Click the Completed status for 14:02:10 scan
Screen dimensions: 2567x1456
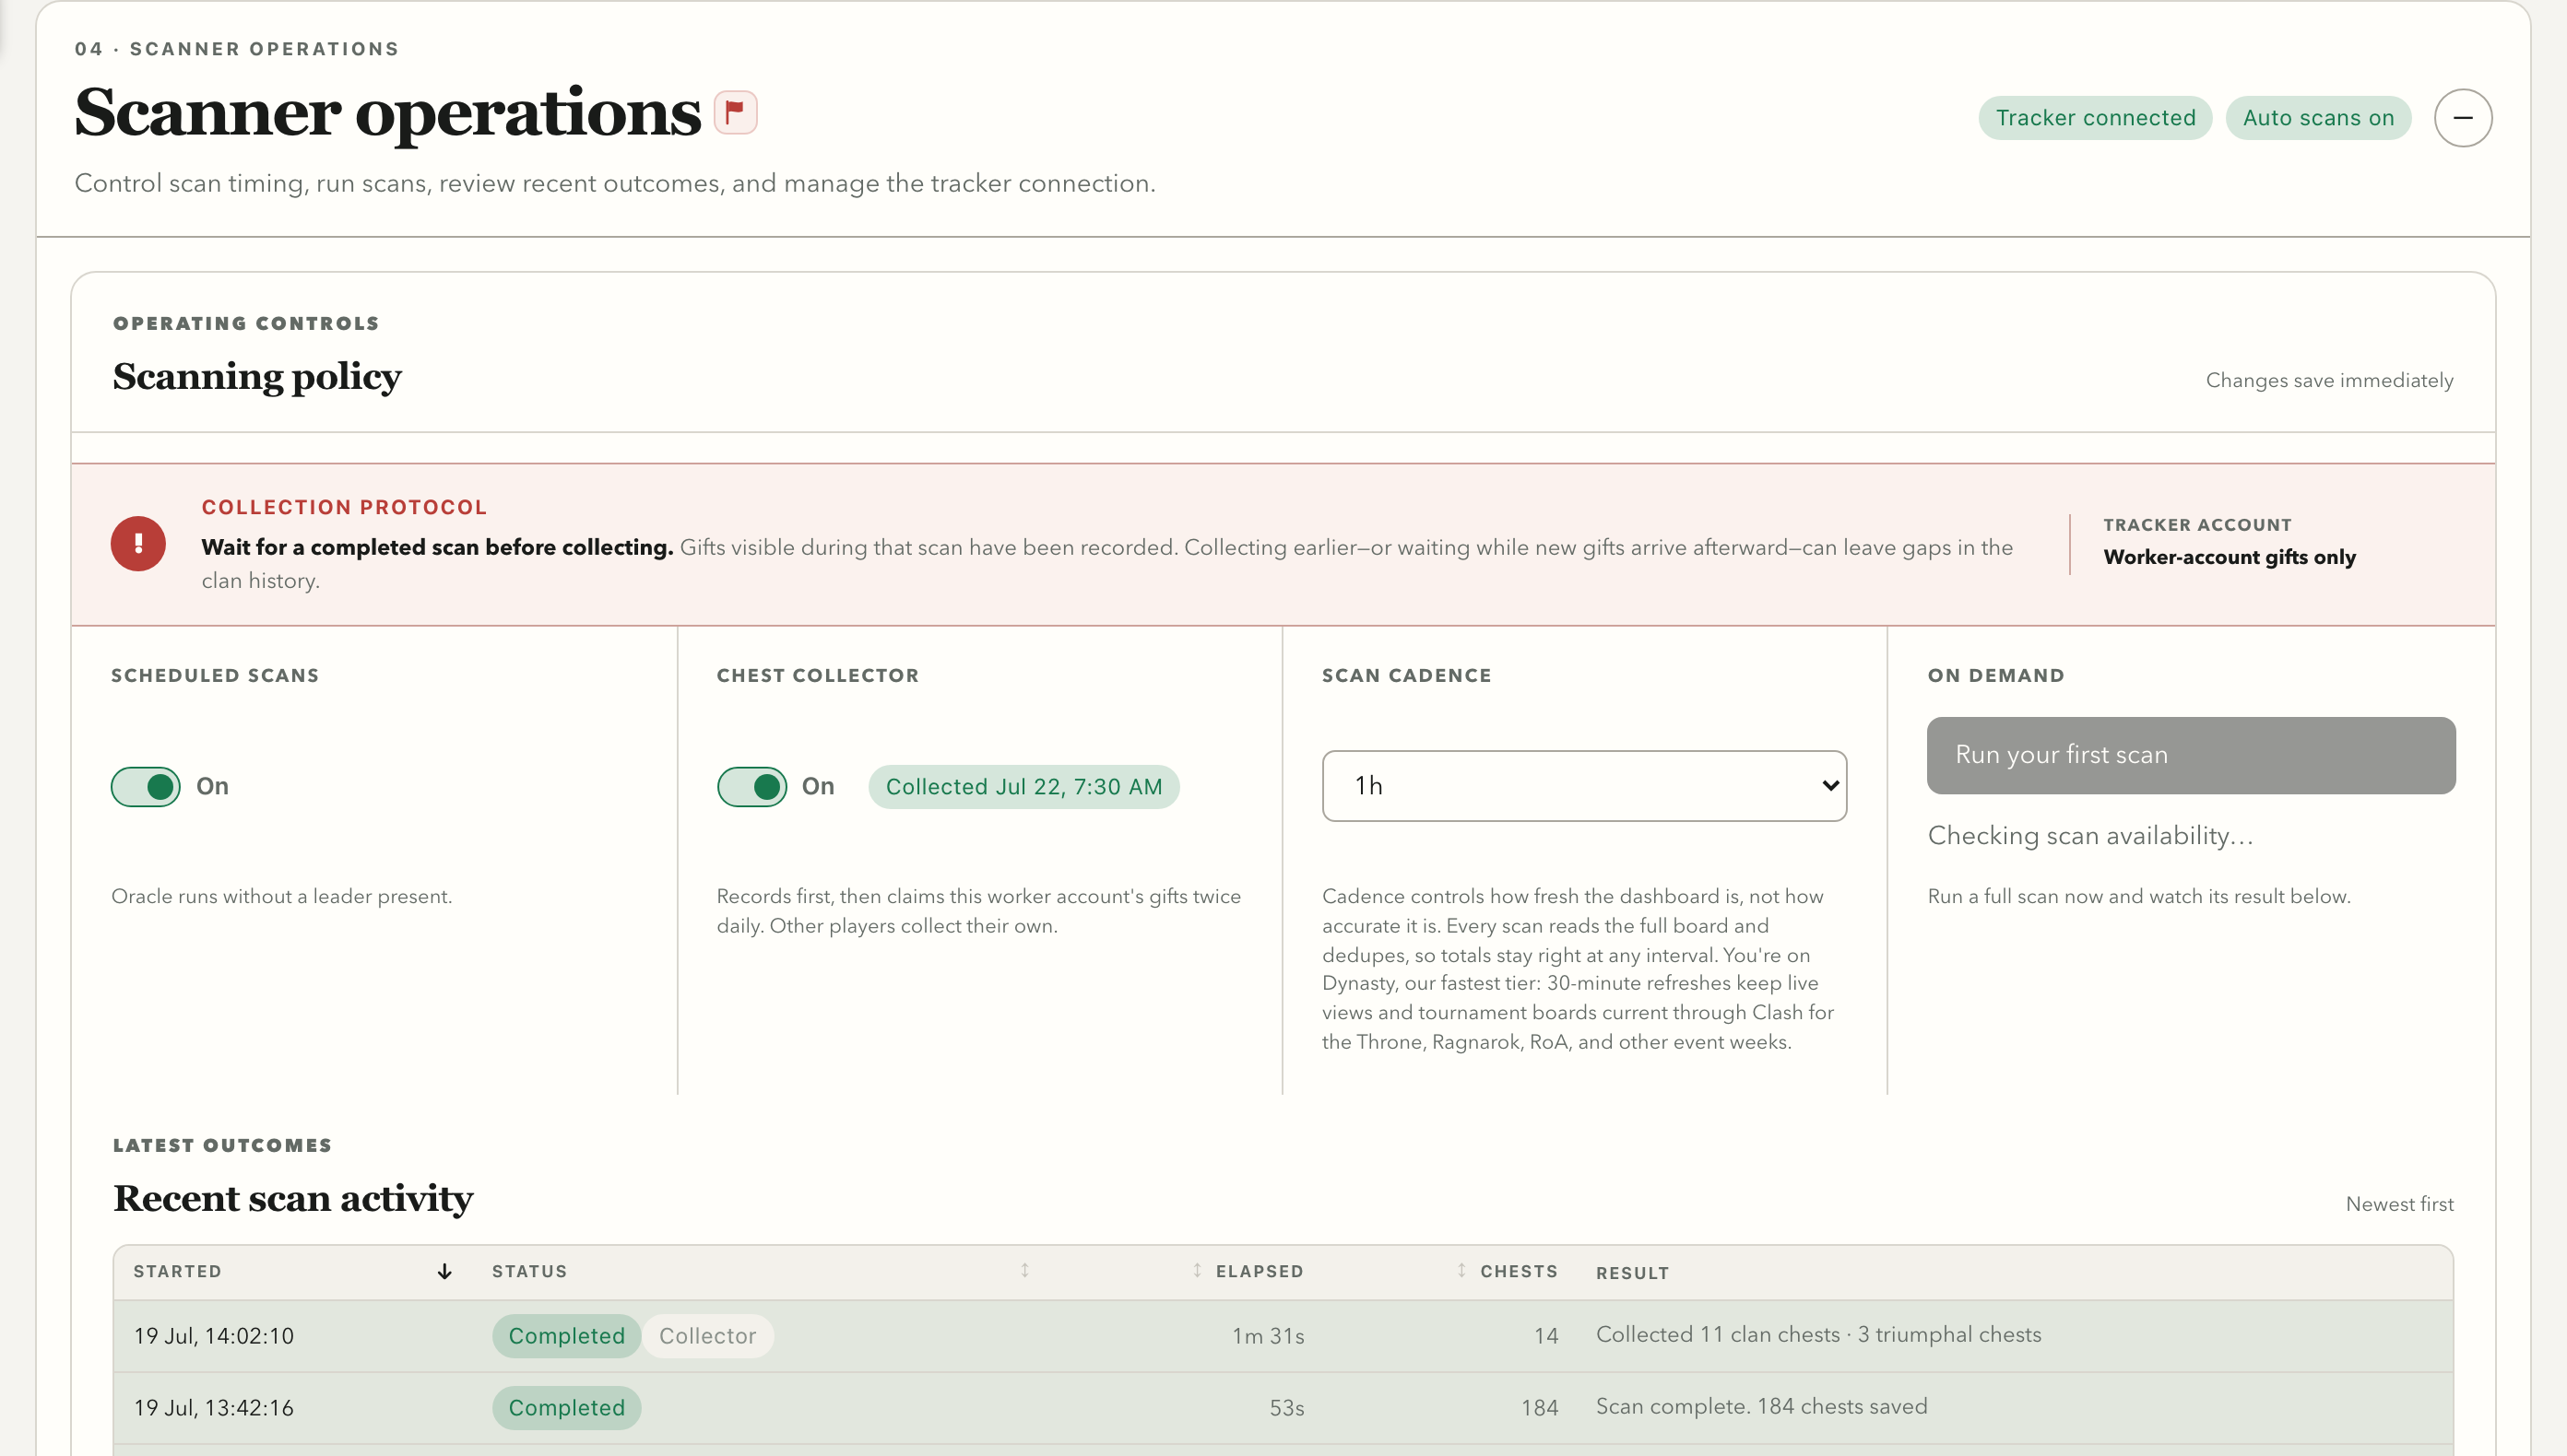(x=566, y=1336)
